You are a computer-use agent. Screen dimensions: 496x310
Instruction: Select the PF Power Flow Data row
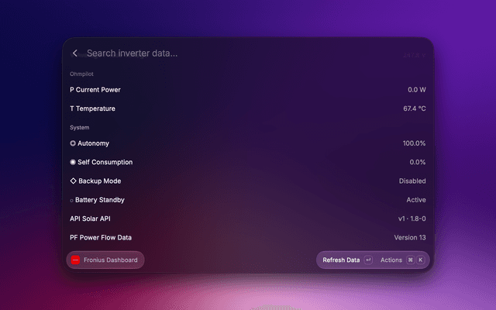click(248, 238)
